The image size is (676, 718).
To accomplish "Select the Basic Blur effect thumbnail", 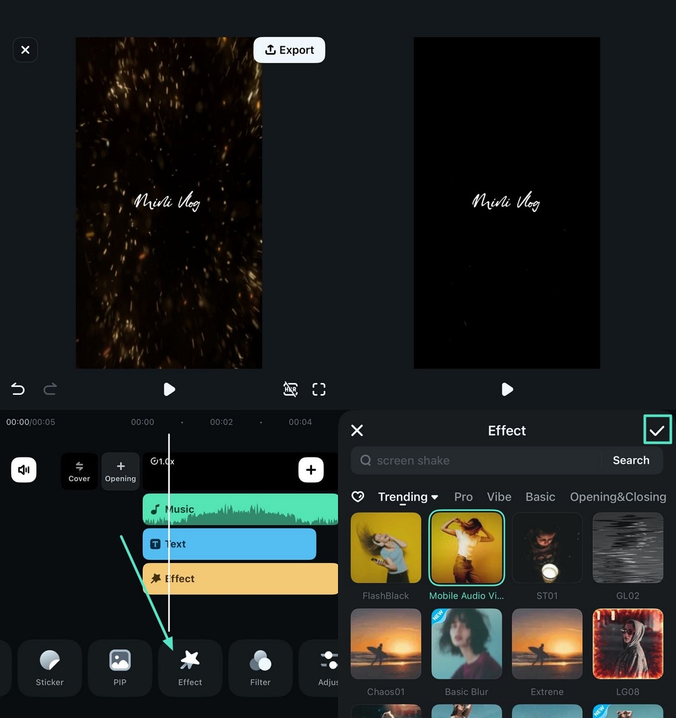I will tap(466, 644).
